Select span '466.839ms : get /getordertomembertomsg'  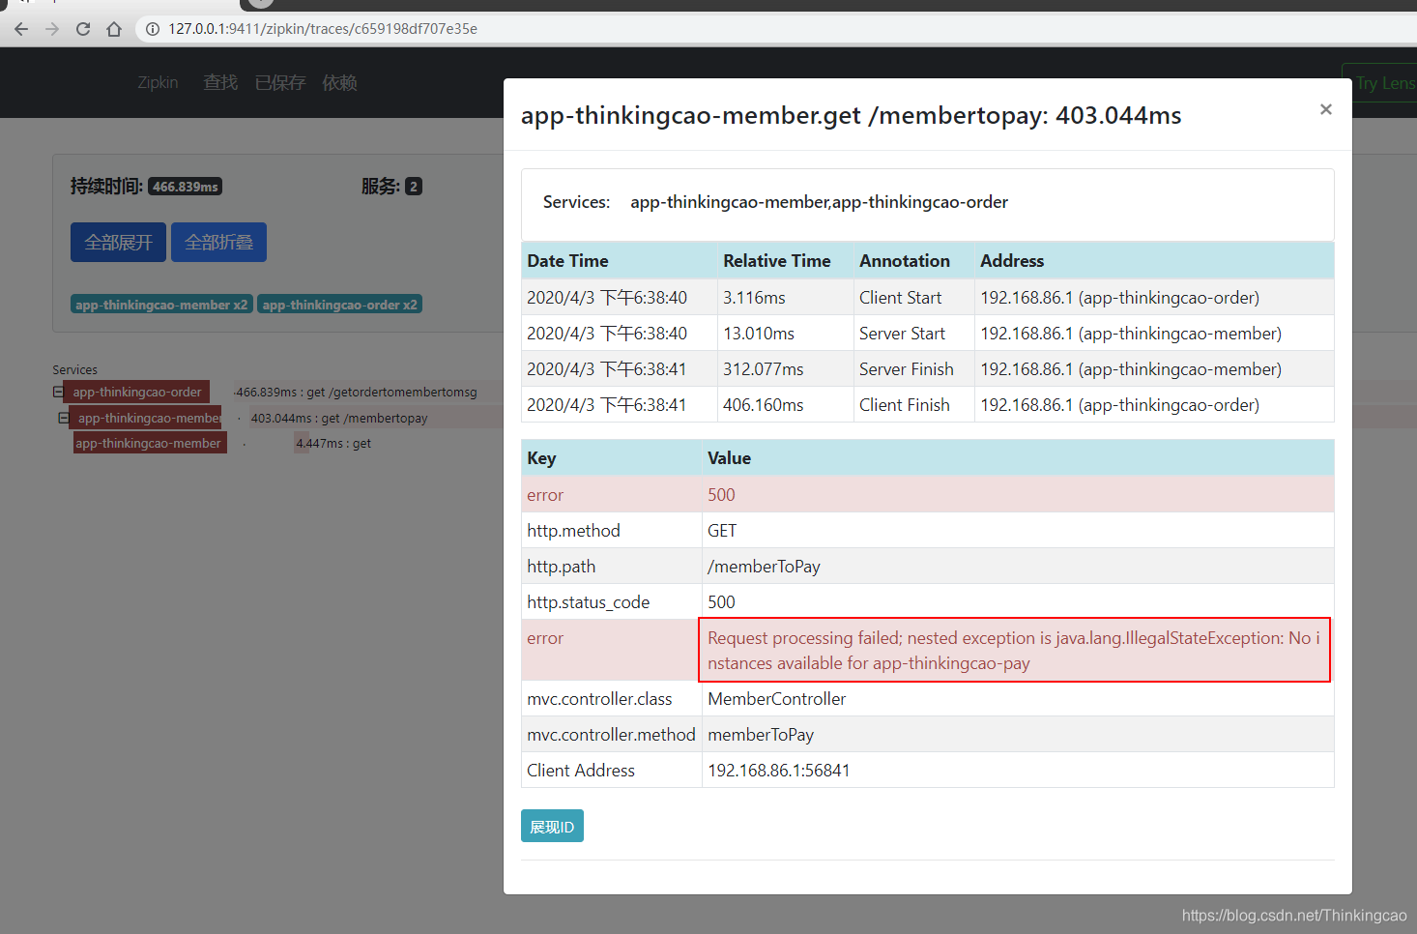coord(357,392)
